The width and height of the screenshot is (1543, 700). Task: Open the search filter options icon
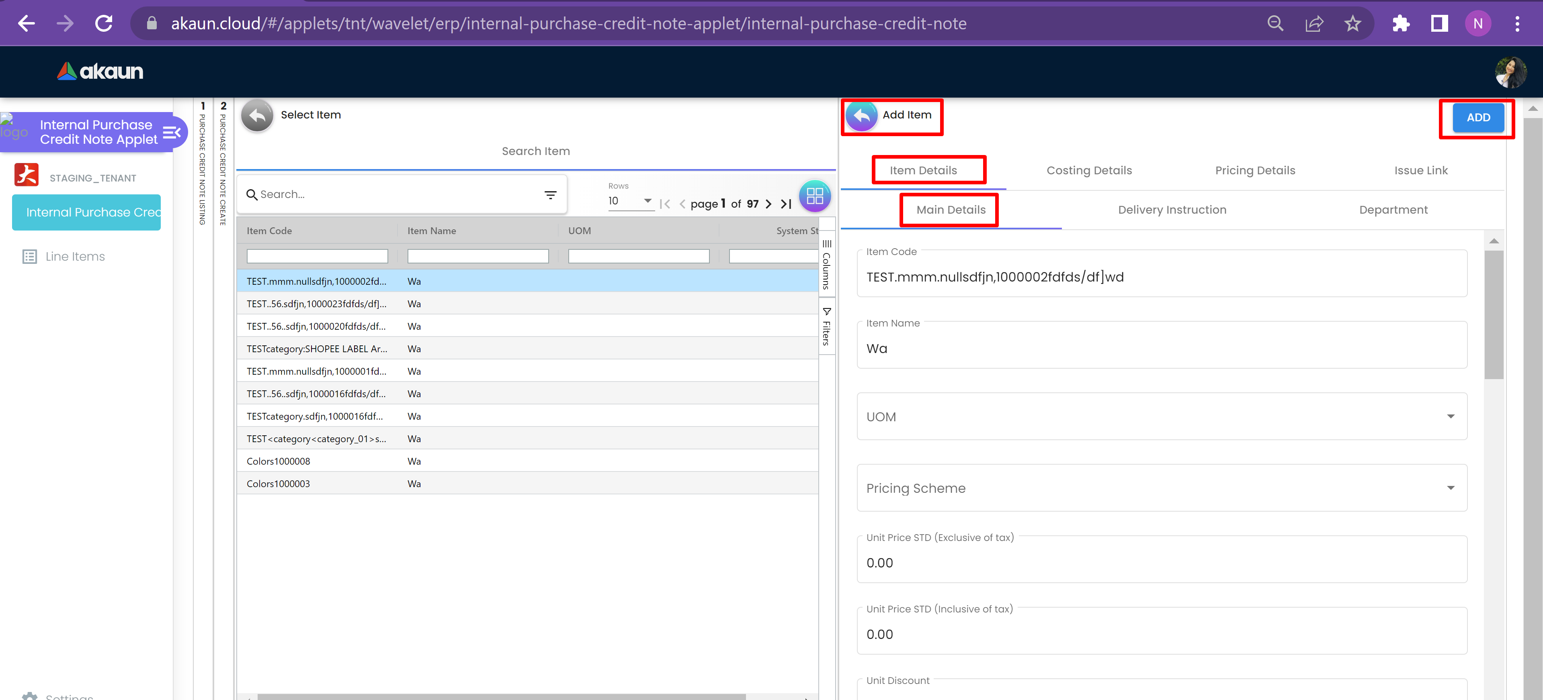pos(550,194)
